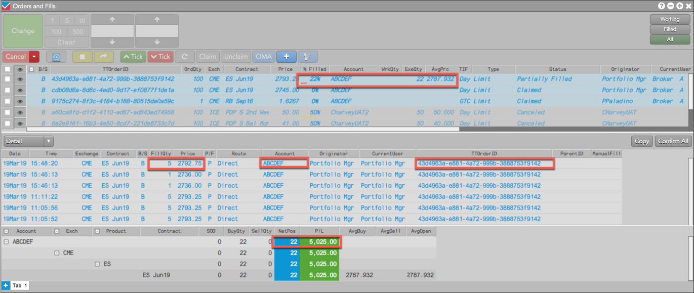Toggle eye icon for order cdb08d6a
Viewport: 694px width, 293px height.
[20, 90]
